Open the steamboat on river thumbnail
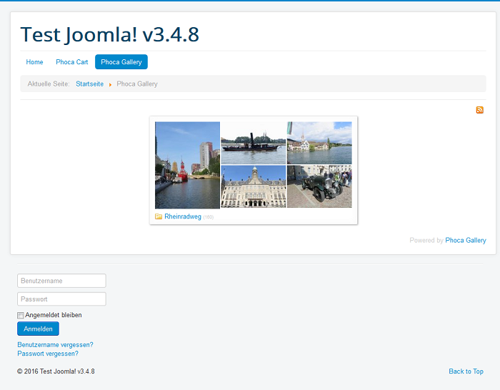 pos(253,143)
